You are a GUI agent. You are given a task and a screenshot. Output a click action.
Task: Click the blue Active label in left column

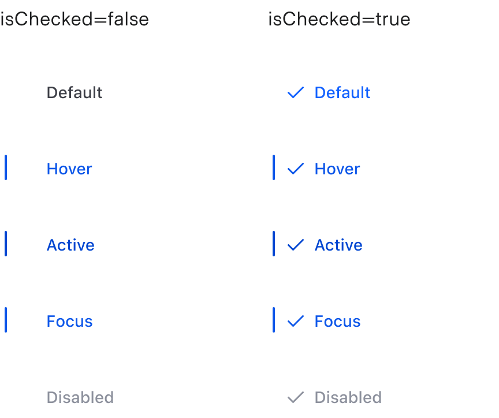tap(70, 245)
